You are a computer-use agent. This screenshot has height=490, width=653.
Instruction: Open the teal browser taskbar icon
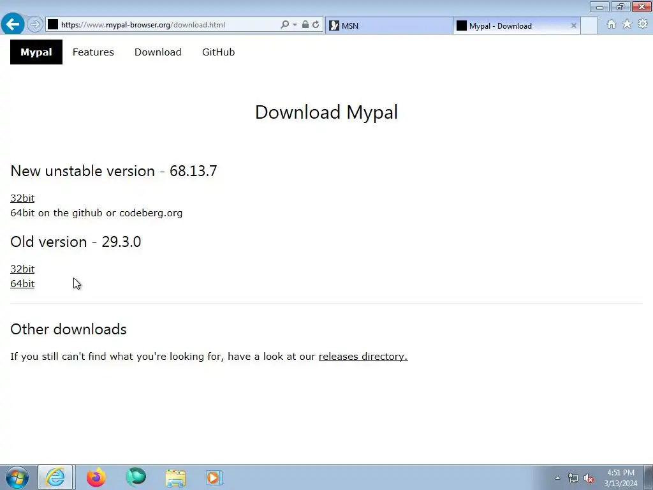coord(136,477)
